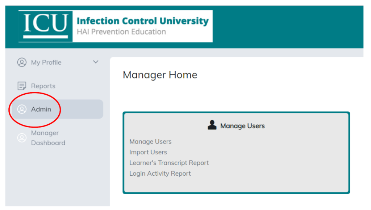This screenshot has width=371, height=210.
Task: Click the Import Users link
Action: click(148, 152)
